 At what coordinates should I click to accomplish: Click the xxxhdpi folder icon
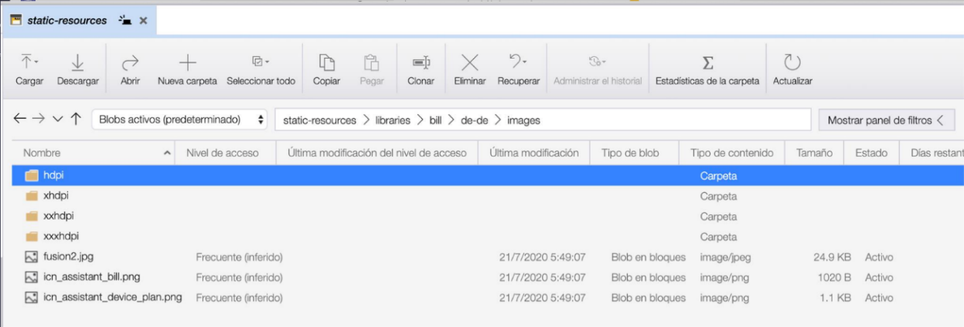click(32, 236)
